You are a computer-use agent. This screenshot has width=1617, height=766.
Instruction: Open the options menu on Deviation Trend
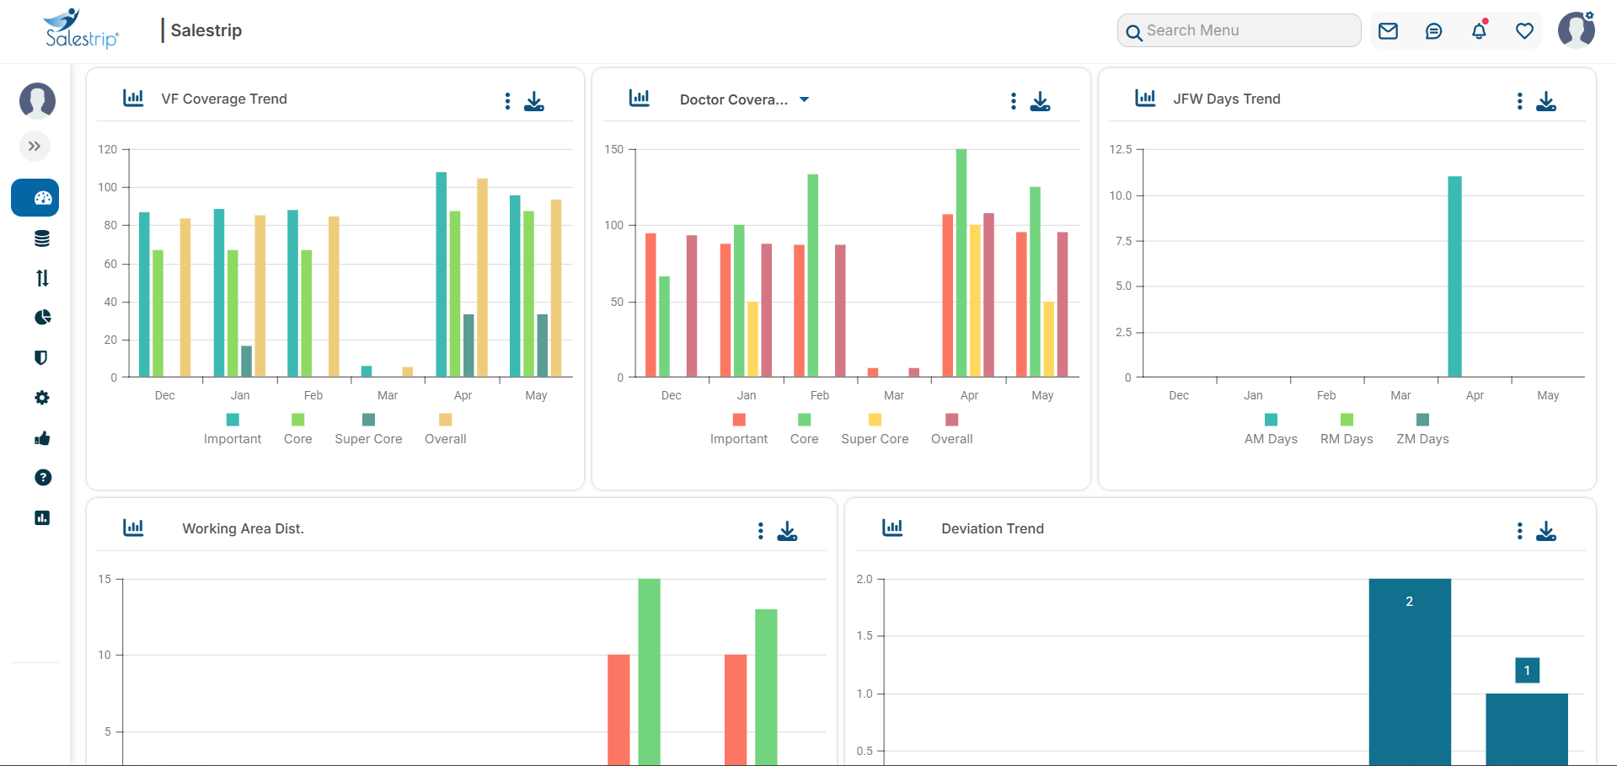[1519, 531]
